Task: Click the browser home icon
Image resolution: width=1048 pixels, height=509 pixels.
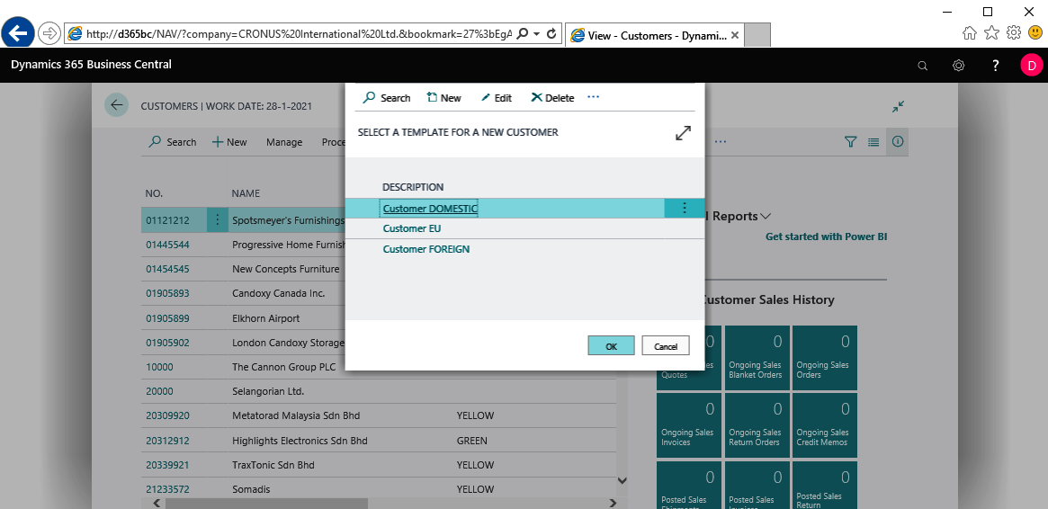Action: click(x=970, y=32)
